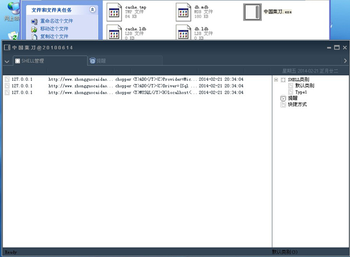Select the db.mdb database file icon
This screenshot has height=257, width=350.
184,11
